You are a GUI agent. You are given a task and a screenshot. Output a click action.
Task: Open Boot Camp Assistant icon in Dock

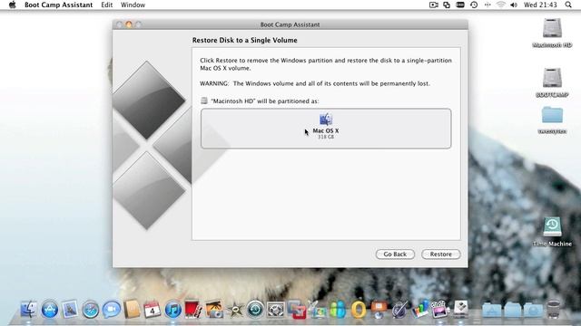click(461, 310)
